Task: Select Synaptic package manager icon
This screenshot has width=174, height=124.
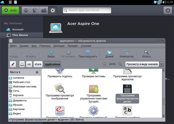Action: [x=94, y=89]
